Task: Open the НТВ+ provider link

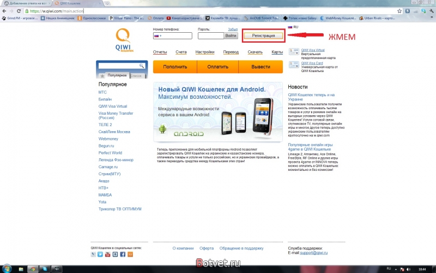Action: [x=104, y=188]
